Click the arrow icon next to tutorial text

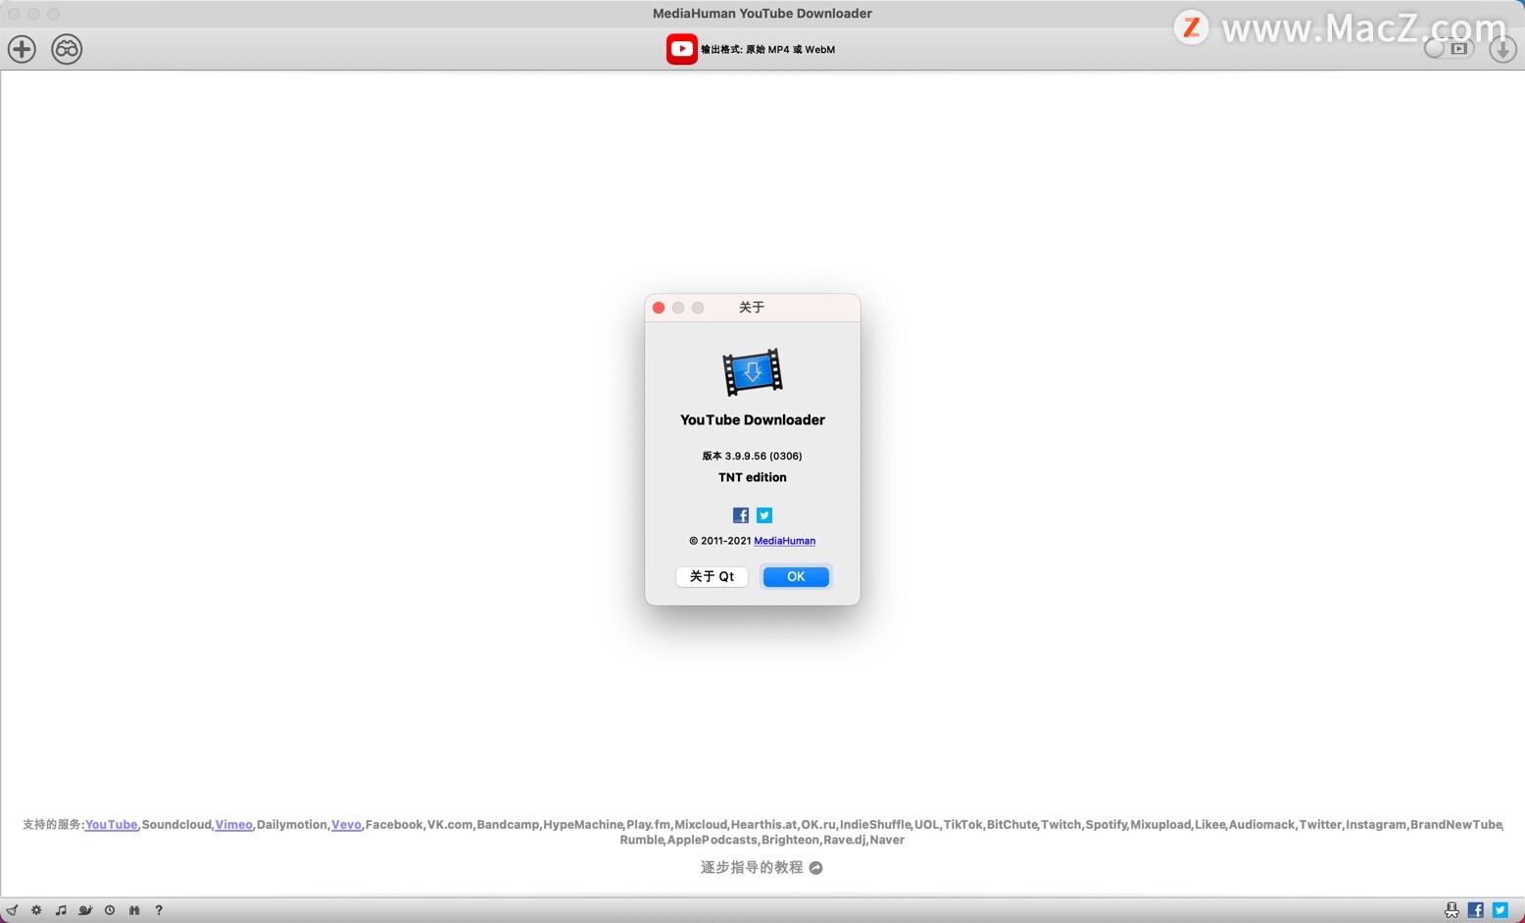815,867
